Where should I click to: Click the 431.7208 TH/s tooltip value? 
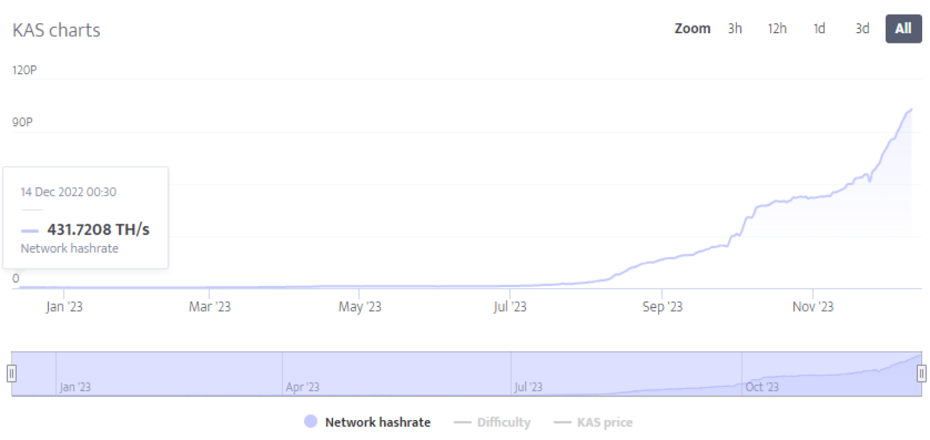coord(98,230)
